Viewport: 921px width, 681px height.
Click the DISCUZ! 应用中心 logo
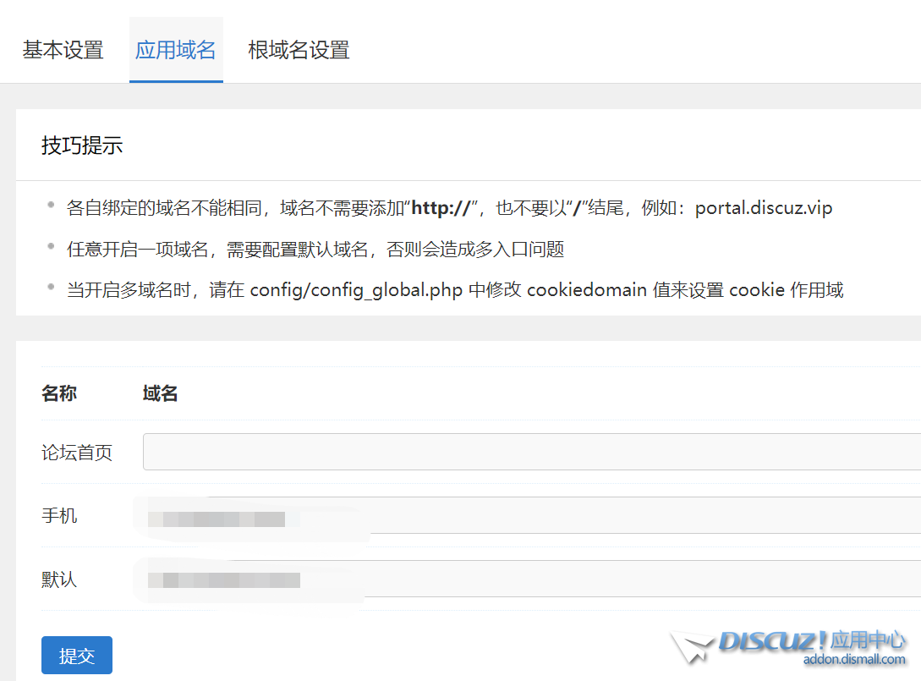click(808, 644)
